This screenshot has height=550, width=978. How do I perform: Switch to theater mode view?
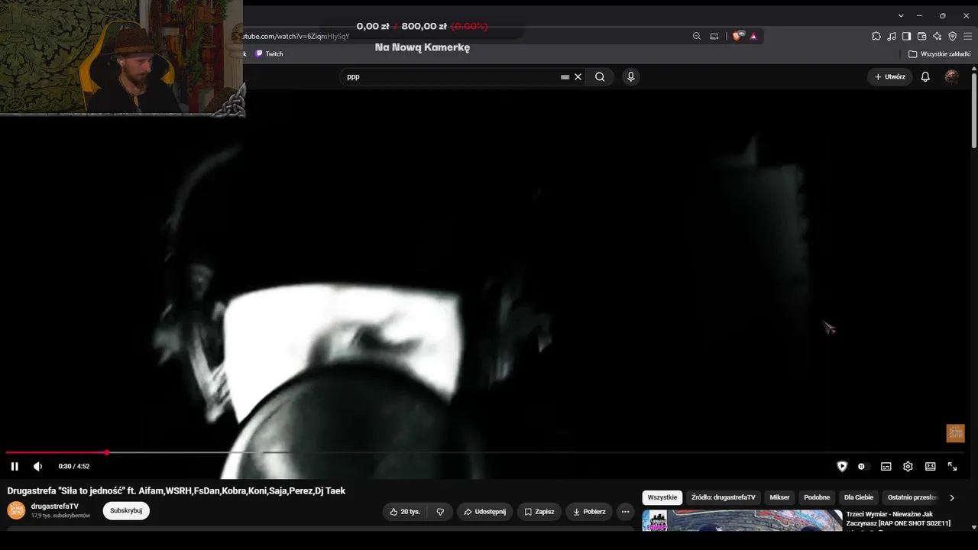(x=930, y=466)
